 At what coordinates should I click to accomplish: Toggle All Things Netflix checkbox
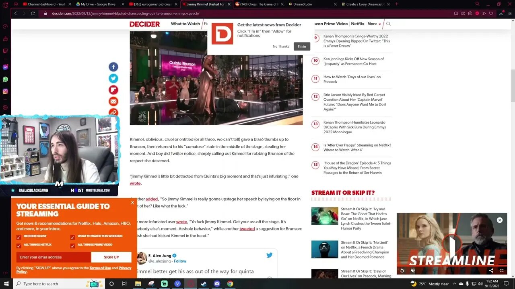click(19, 246)
